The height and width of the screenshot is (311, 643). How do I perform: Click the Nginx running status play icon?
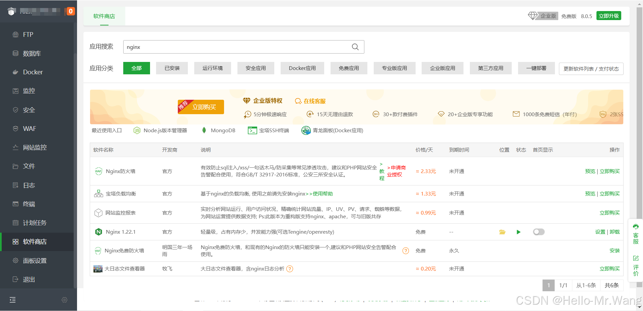coord(518,232)
